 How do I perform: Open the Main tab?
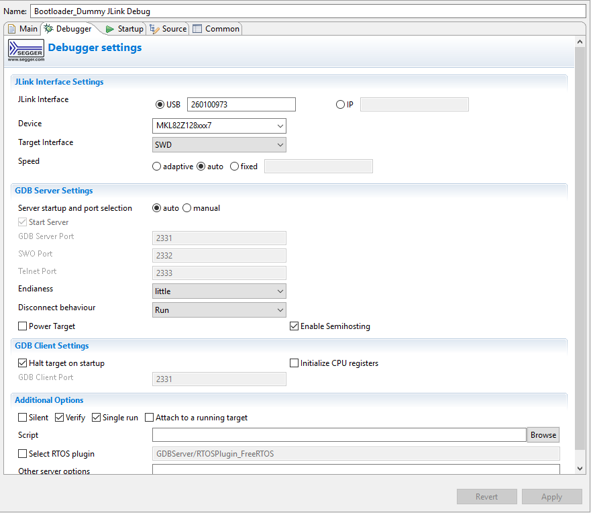[23, 29]
